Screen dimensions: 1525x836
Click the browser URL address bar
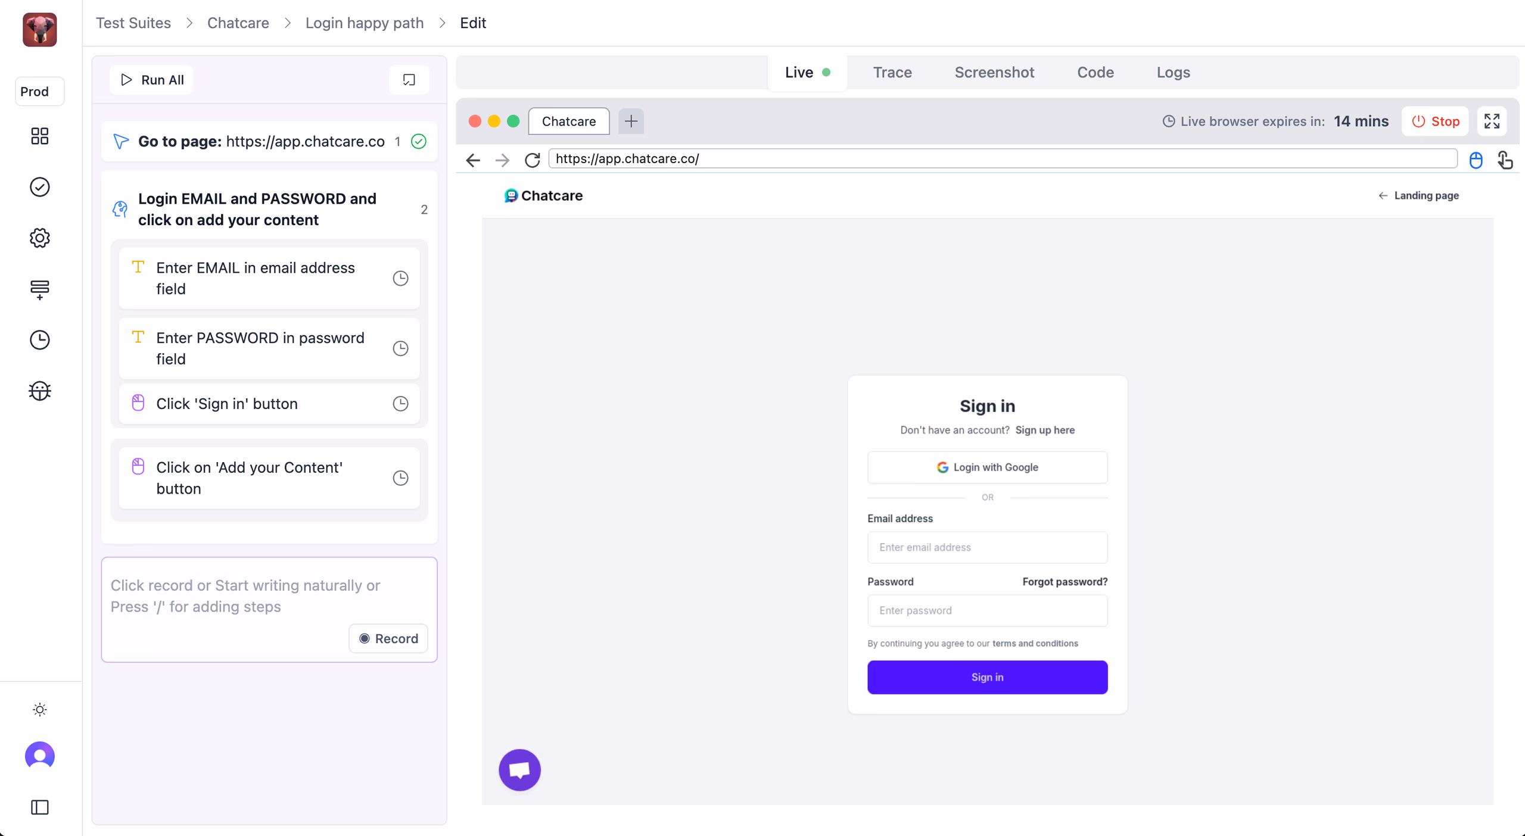pos(1003,158)
